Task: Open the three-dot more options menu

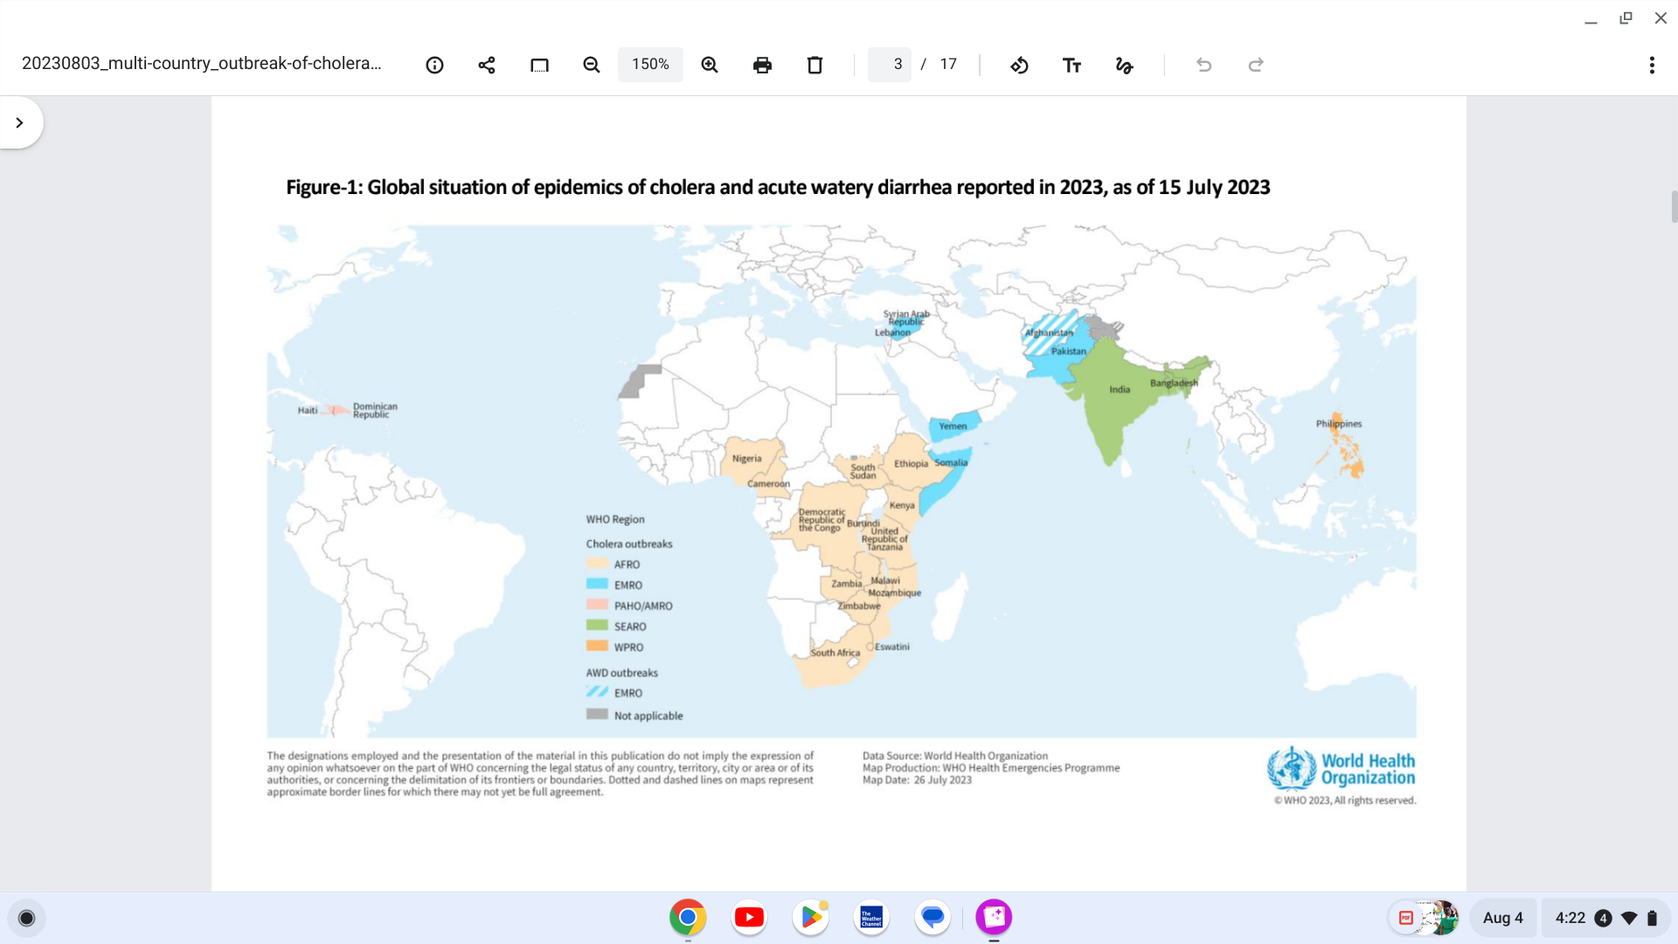Action: click(1652, 65)
